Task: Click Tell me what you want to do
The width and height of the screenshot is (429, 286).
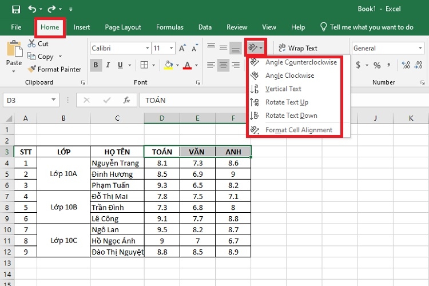Action: coord(367,27)
